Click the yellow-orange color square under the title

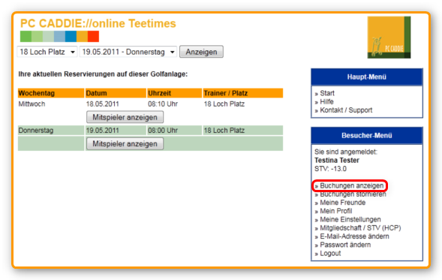(x=82, y=36)
